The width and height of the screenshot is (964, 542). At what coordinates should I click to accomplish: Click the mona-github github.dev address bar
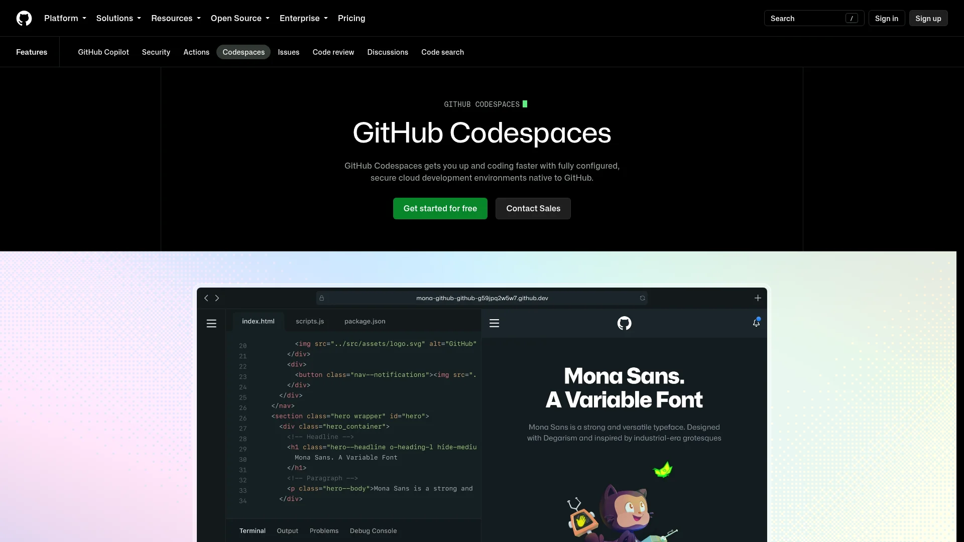pos(482,298)
